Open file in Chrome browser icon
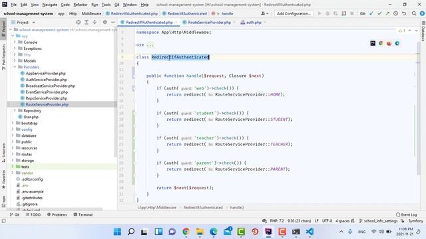426x239 pixels. (x=381, y=43)
